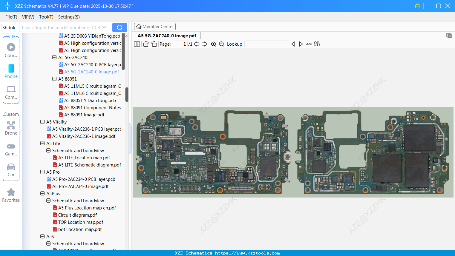Toggle the two-page split view icon

pos(137,44)
